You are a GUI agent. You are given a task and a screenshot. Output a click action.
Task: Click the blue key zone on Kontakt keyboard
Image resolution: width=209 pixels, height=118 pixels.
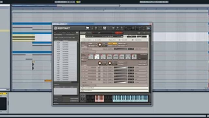[130, 98]
